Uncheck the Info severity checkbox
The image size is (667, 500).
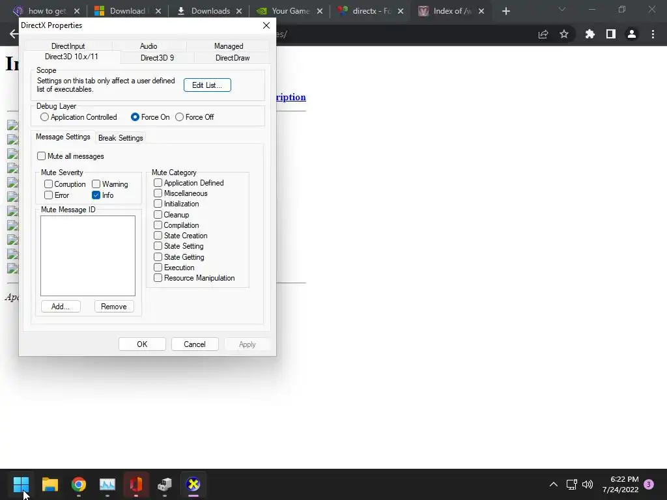coord(102,195)
